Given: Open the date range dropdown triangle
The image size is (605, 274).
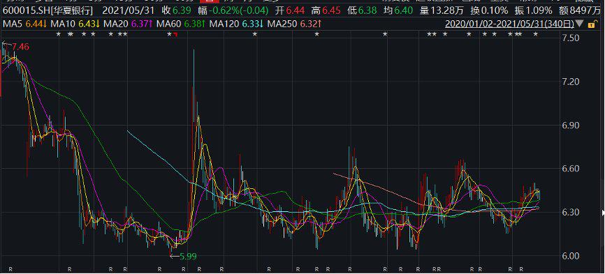Looking at the screenshot, I should pos(579,24).
